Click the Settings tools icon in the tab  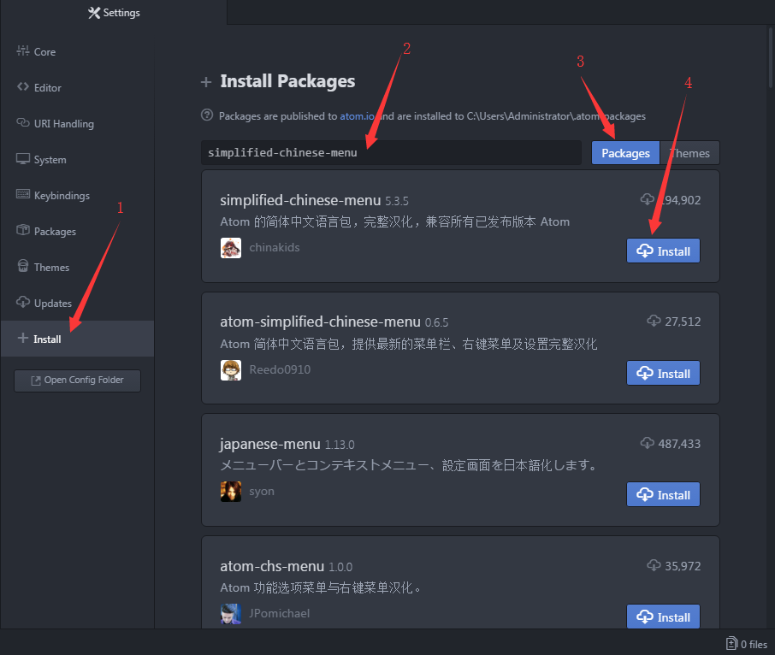click(x=94, y=12)
